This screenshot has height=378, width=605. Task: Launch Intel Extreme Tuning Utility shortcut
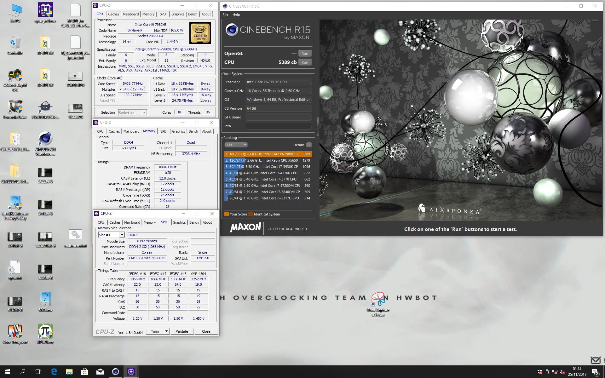[15, 208]
